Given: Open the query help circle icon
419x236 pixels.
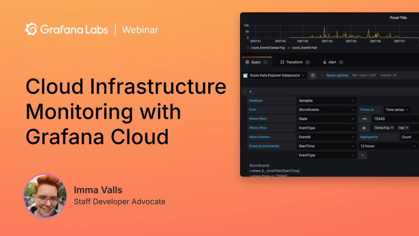Looking at the screenshot, I should (313, 75).
